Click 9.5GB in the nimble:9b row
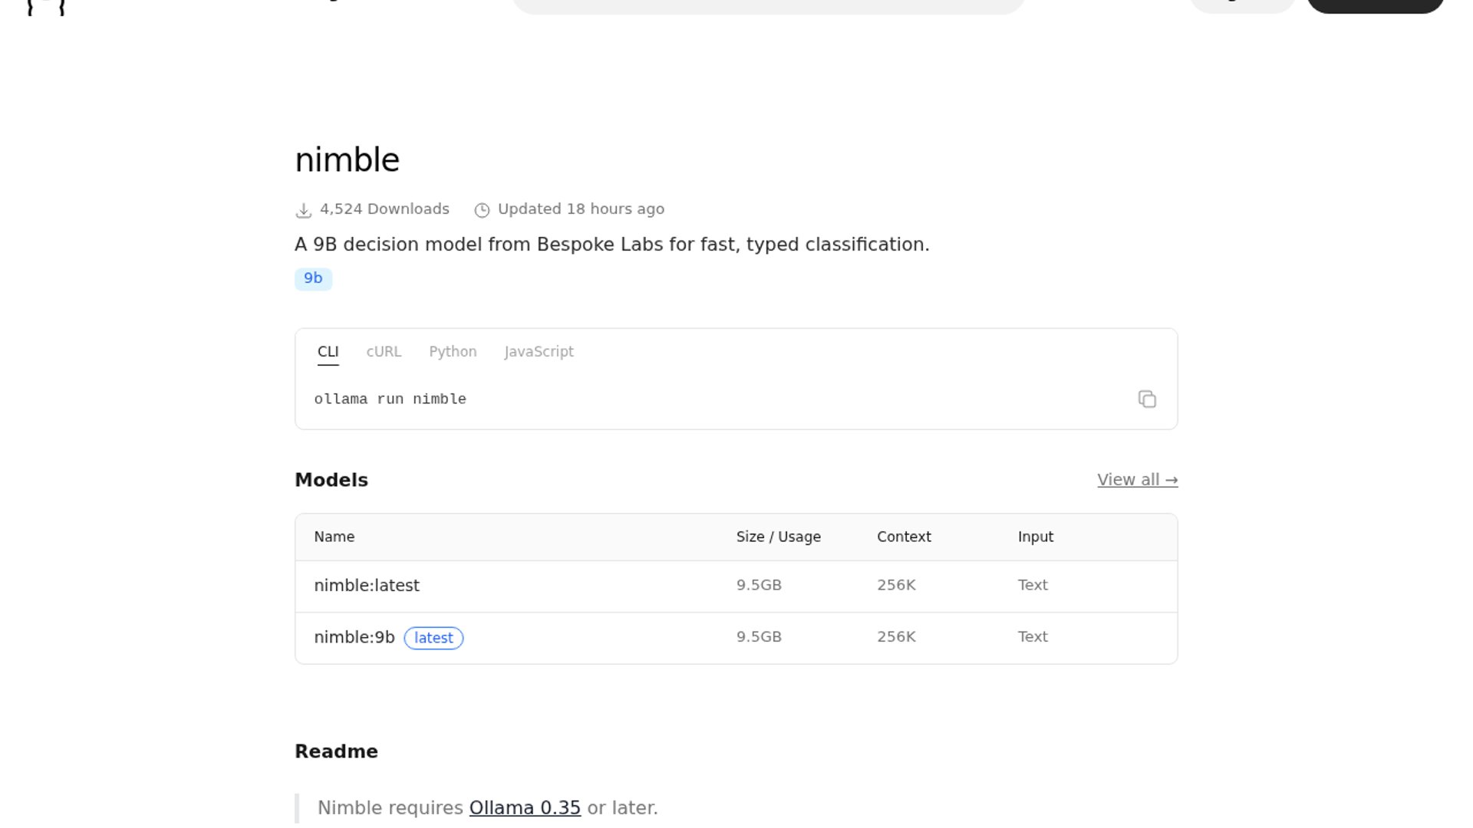 tap(759, 637)
